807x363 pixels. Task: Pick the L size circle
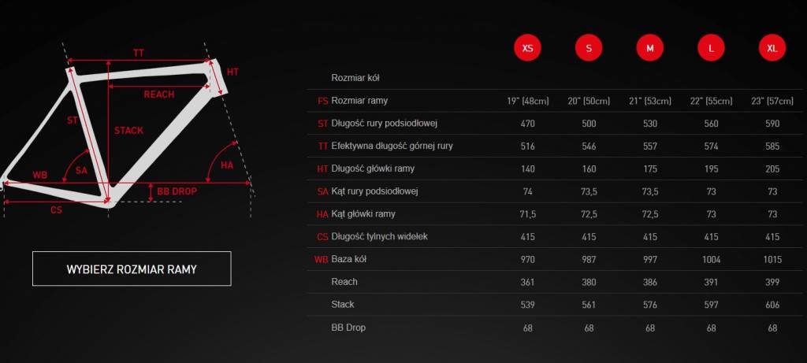point(711,48)
